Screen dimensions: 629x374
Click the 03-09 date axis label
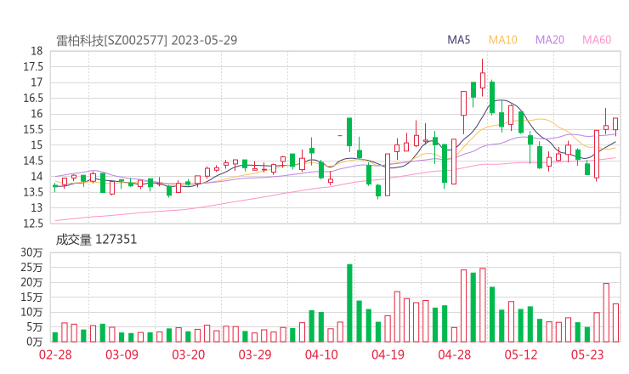122,354
